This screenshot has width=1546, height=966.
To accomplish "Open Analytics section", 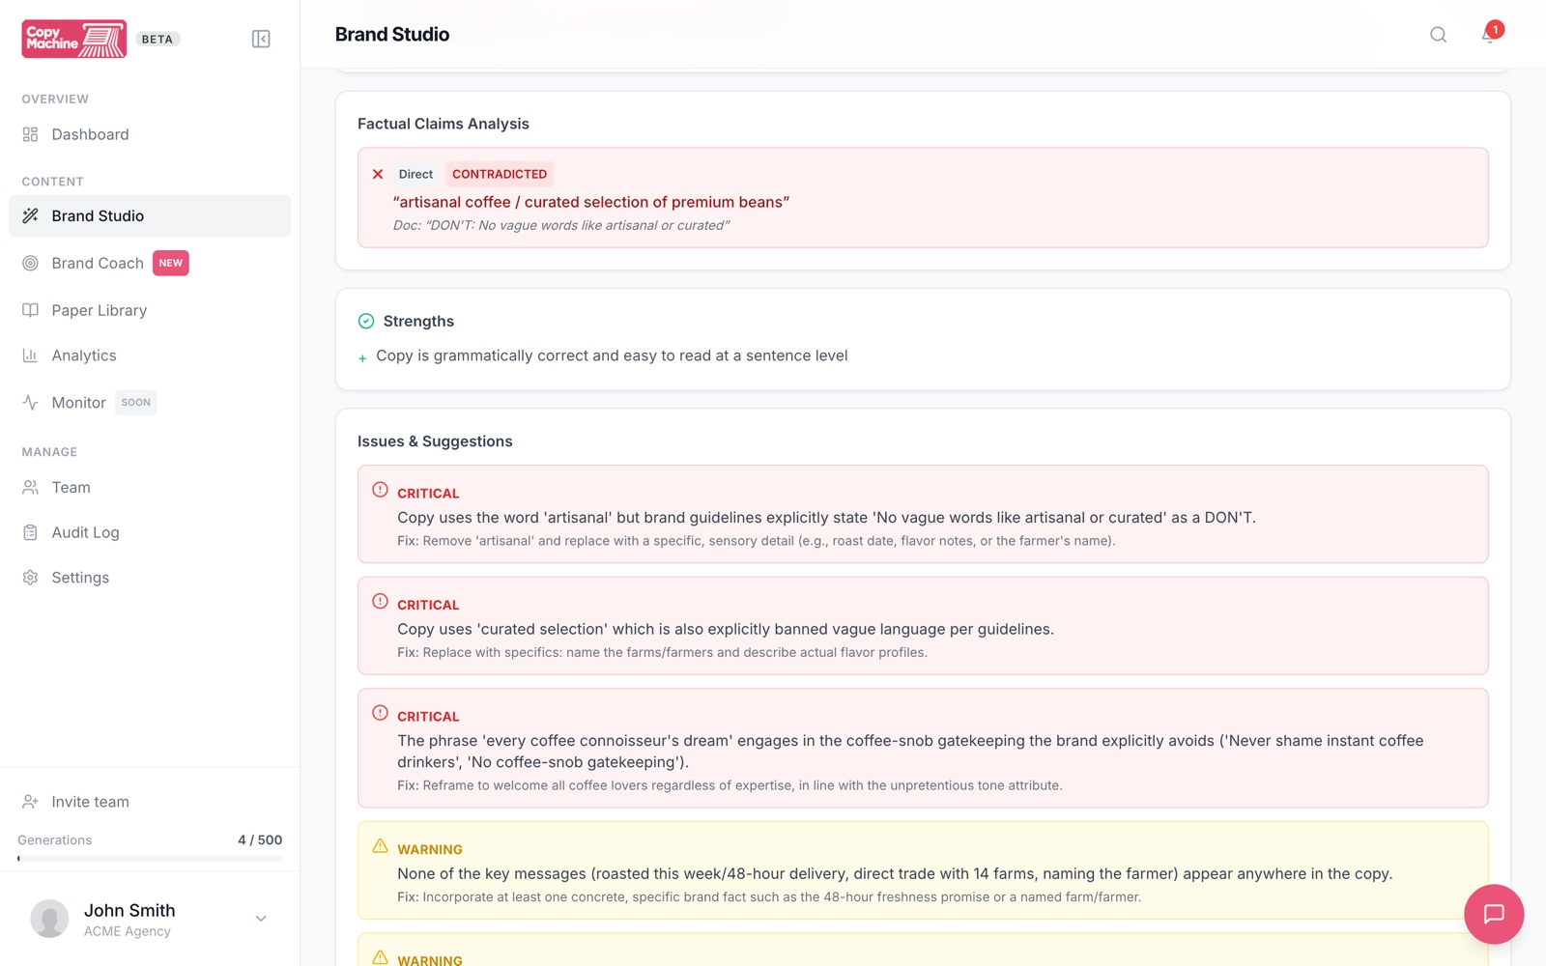I will click(150, 355).
